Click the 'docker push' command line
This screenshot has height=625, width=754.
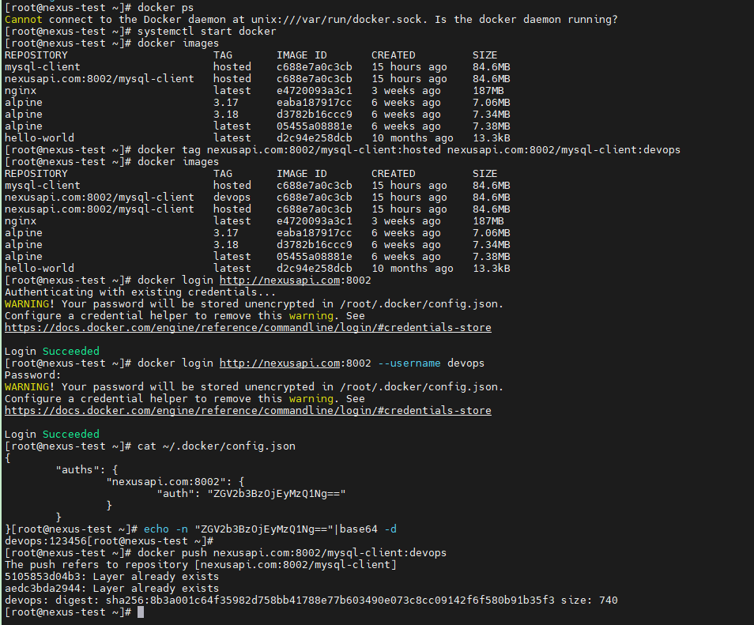pos(225,553)
